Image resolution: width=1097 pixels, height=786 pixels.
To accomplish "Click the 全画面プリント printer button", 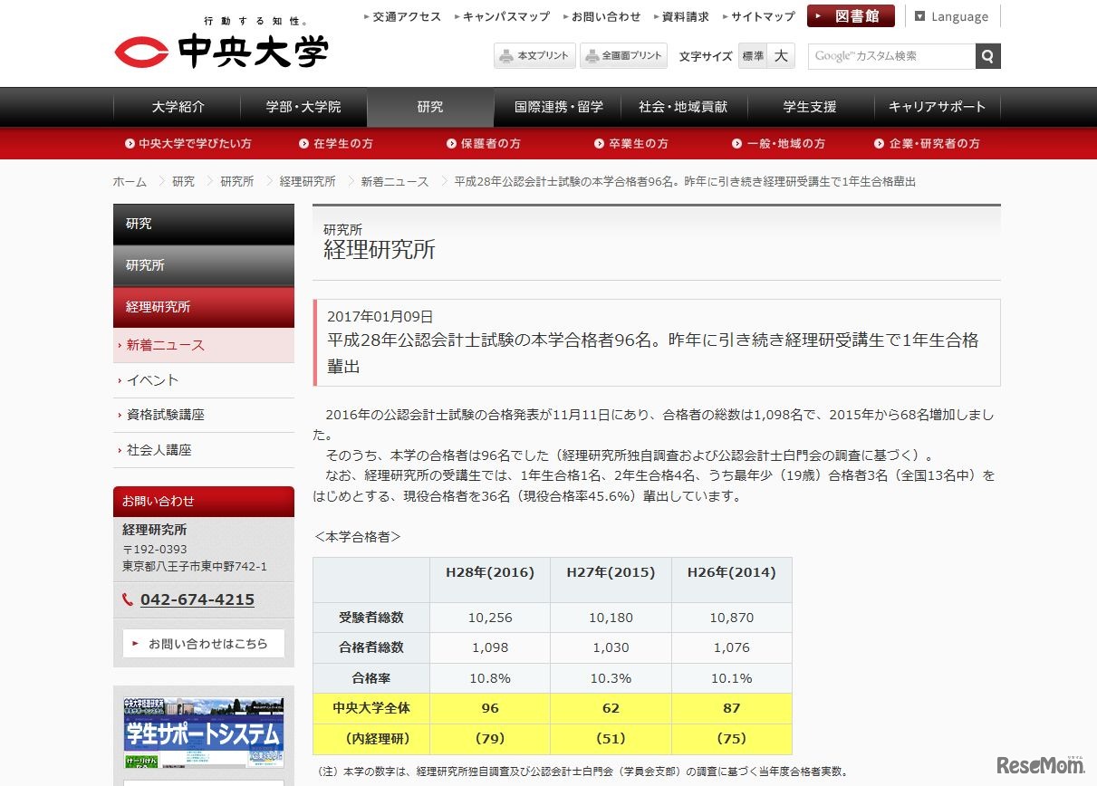I will click(x=623, y=56).
